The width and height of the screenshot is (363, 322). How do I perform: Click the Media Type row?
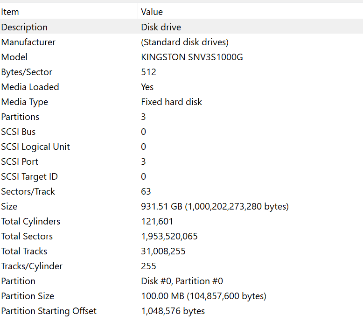[24, 102]
